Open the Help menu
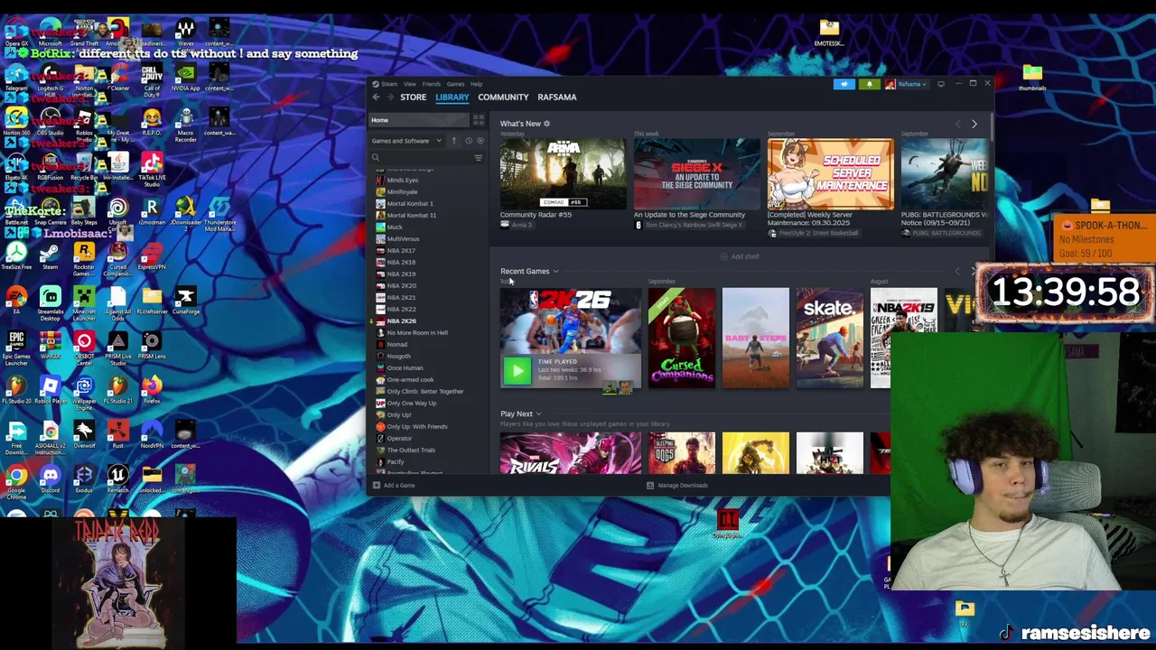1156x650 pixels. [x=476, y=84]
